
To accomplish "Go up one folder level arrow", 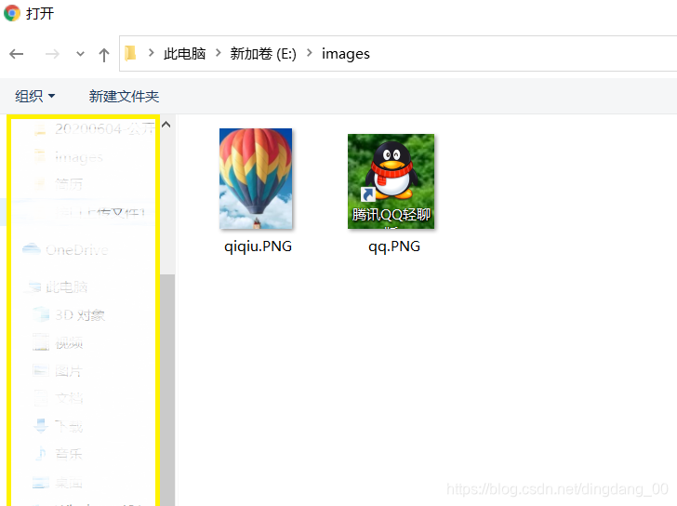I will 103,54.
